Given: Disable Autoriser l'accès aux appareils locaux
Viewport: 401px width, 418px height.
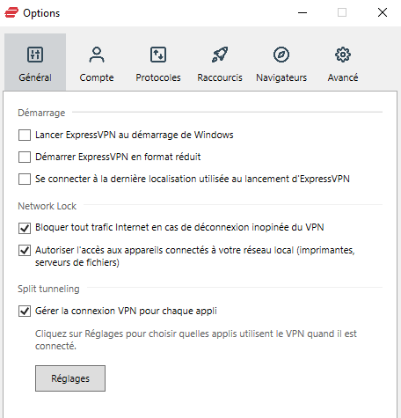Looking at the screenshot, I should click(x=25, y=251).
